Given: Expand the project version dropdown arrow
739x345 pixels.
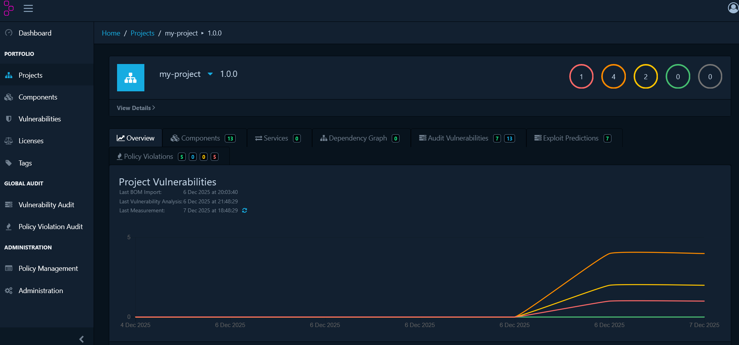Looking at the screenshot, I should click(x=210, y=74).
